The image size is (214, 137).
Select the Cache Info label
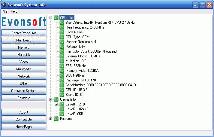[68, 99]
